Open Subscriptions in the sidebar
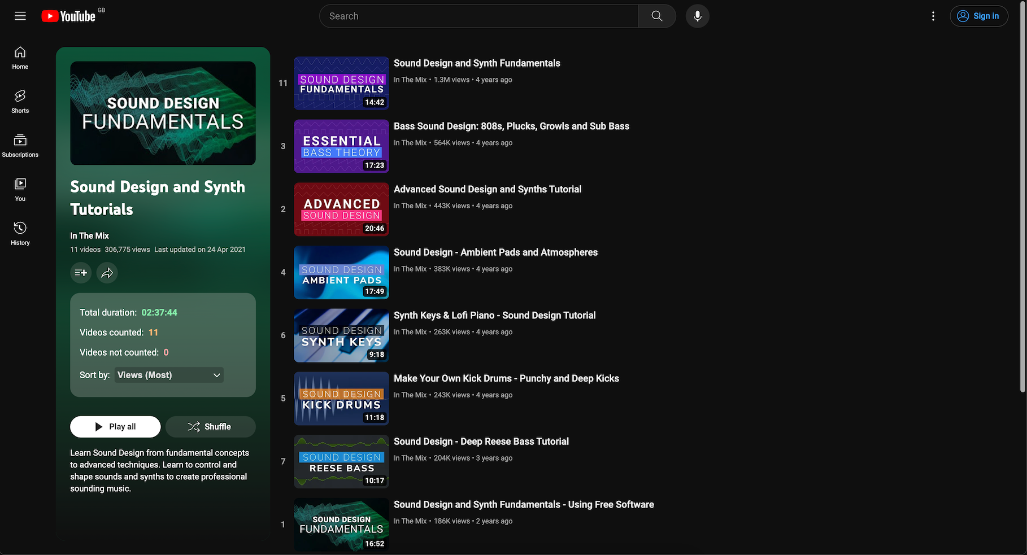The image size is (1027, 555). (x=20, y=145)
